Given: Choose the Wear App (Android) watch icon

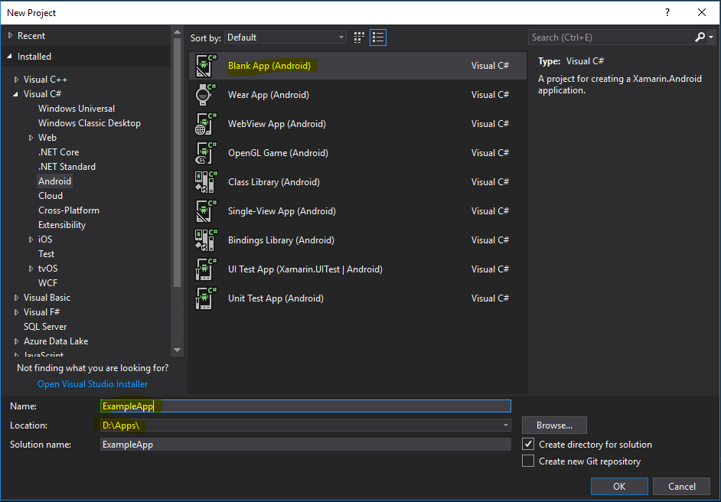Looking at the screenshot, I should pyautogui.click(x=206, y=95).
